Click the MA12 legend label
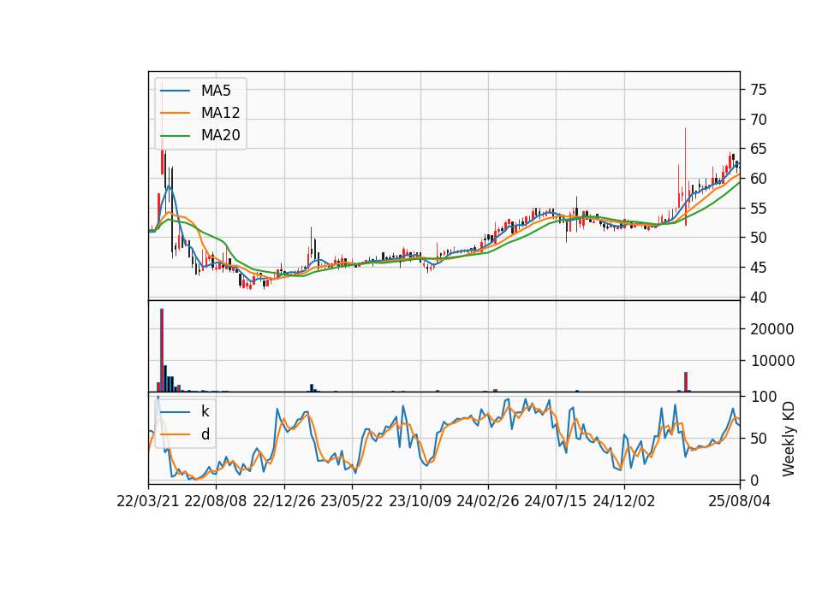Screen dimensions: 822x590 tap(220, 113)
